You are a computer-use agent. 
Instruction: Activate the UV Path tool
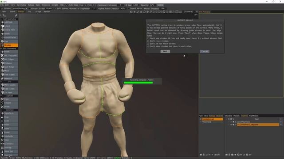tap(9, 93)
